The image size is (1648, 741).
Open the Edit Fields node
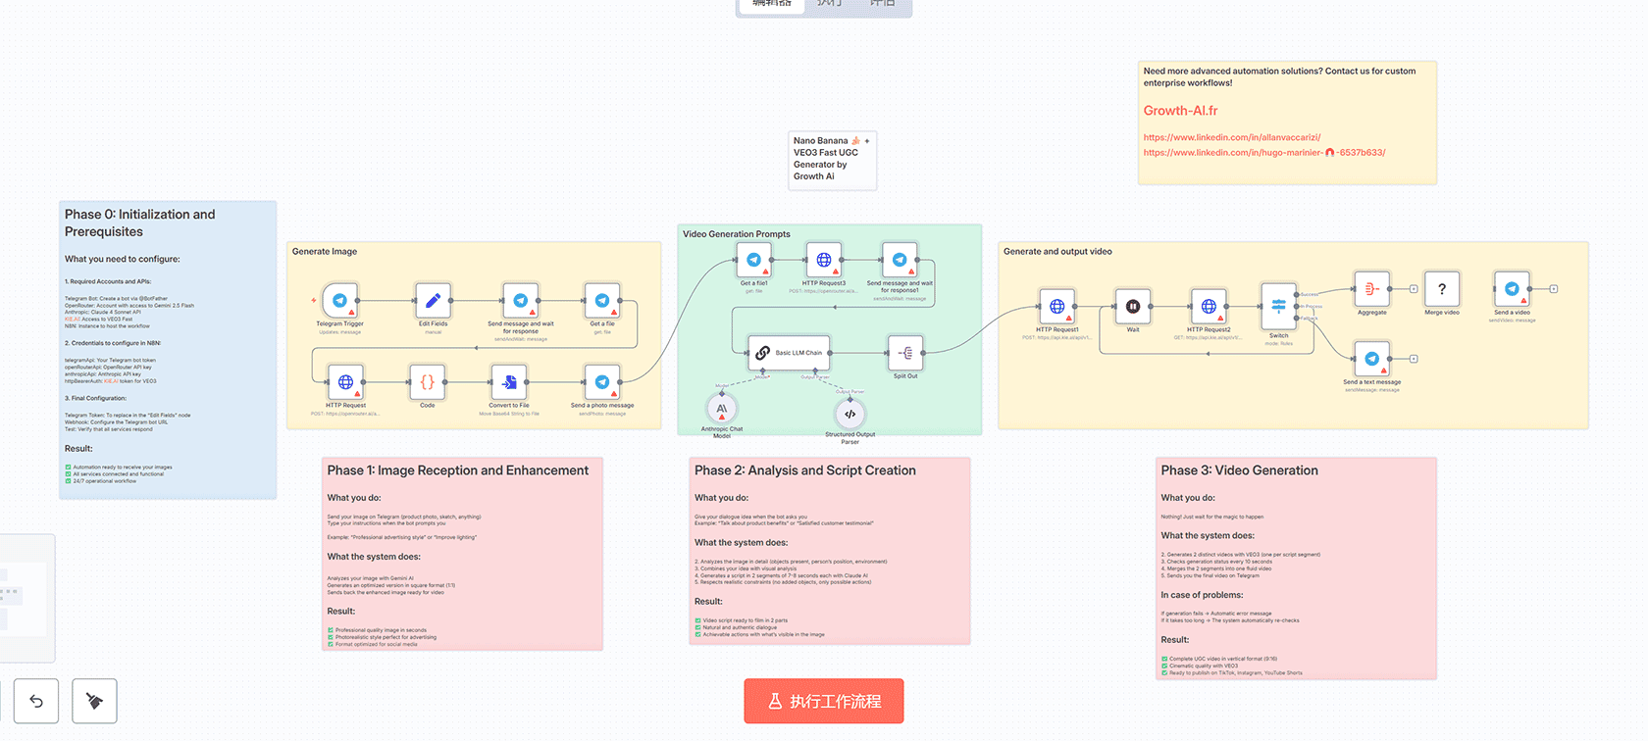click(x=433, y=301)
